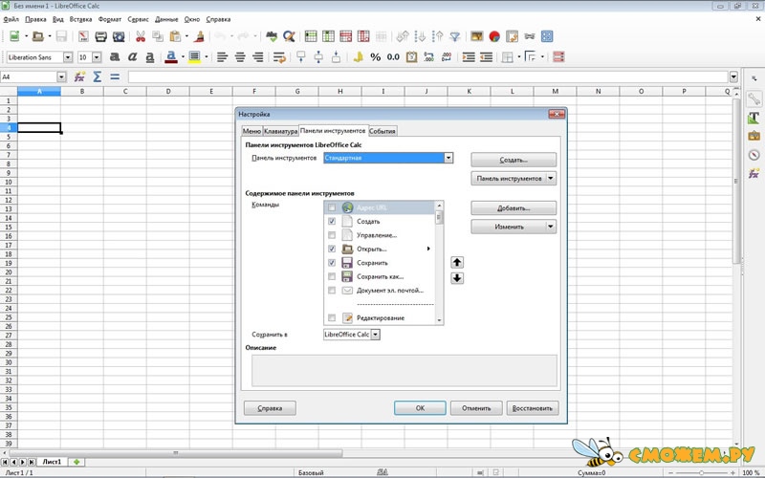Check the Сохранить как... checkbox
The image size is (765, 478).
tap(332, 276)
